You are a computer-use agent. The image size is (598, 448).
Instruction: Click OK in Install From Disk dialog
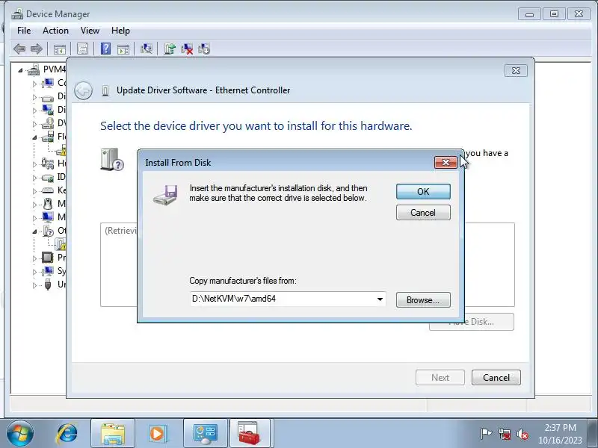[x=423, y=192]
